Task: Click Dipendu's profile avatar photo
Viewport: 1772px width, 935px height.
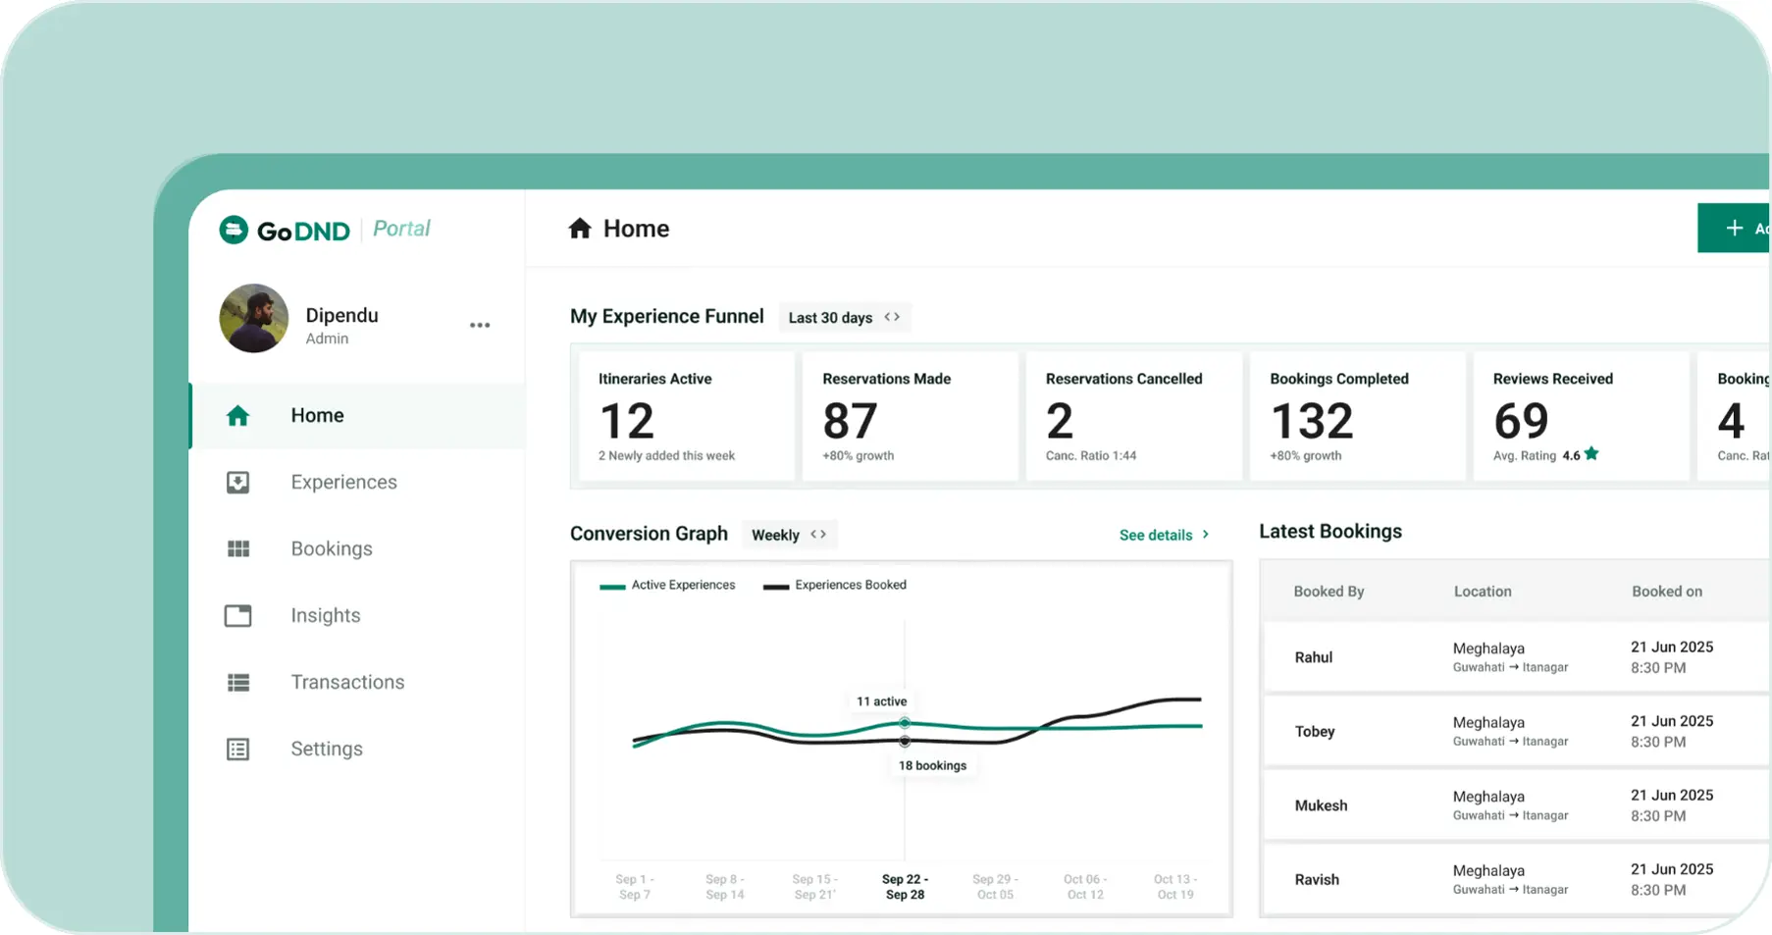Action: pyautogui.click(x=254, y=319)
